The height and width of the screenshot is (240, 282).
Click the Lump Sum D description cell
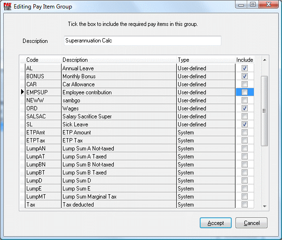click(x=119, y=180)
